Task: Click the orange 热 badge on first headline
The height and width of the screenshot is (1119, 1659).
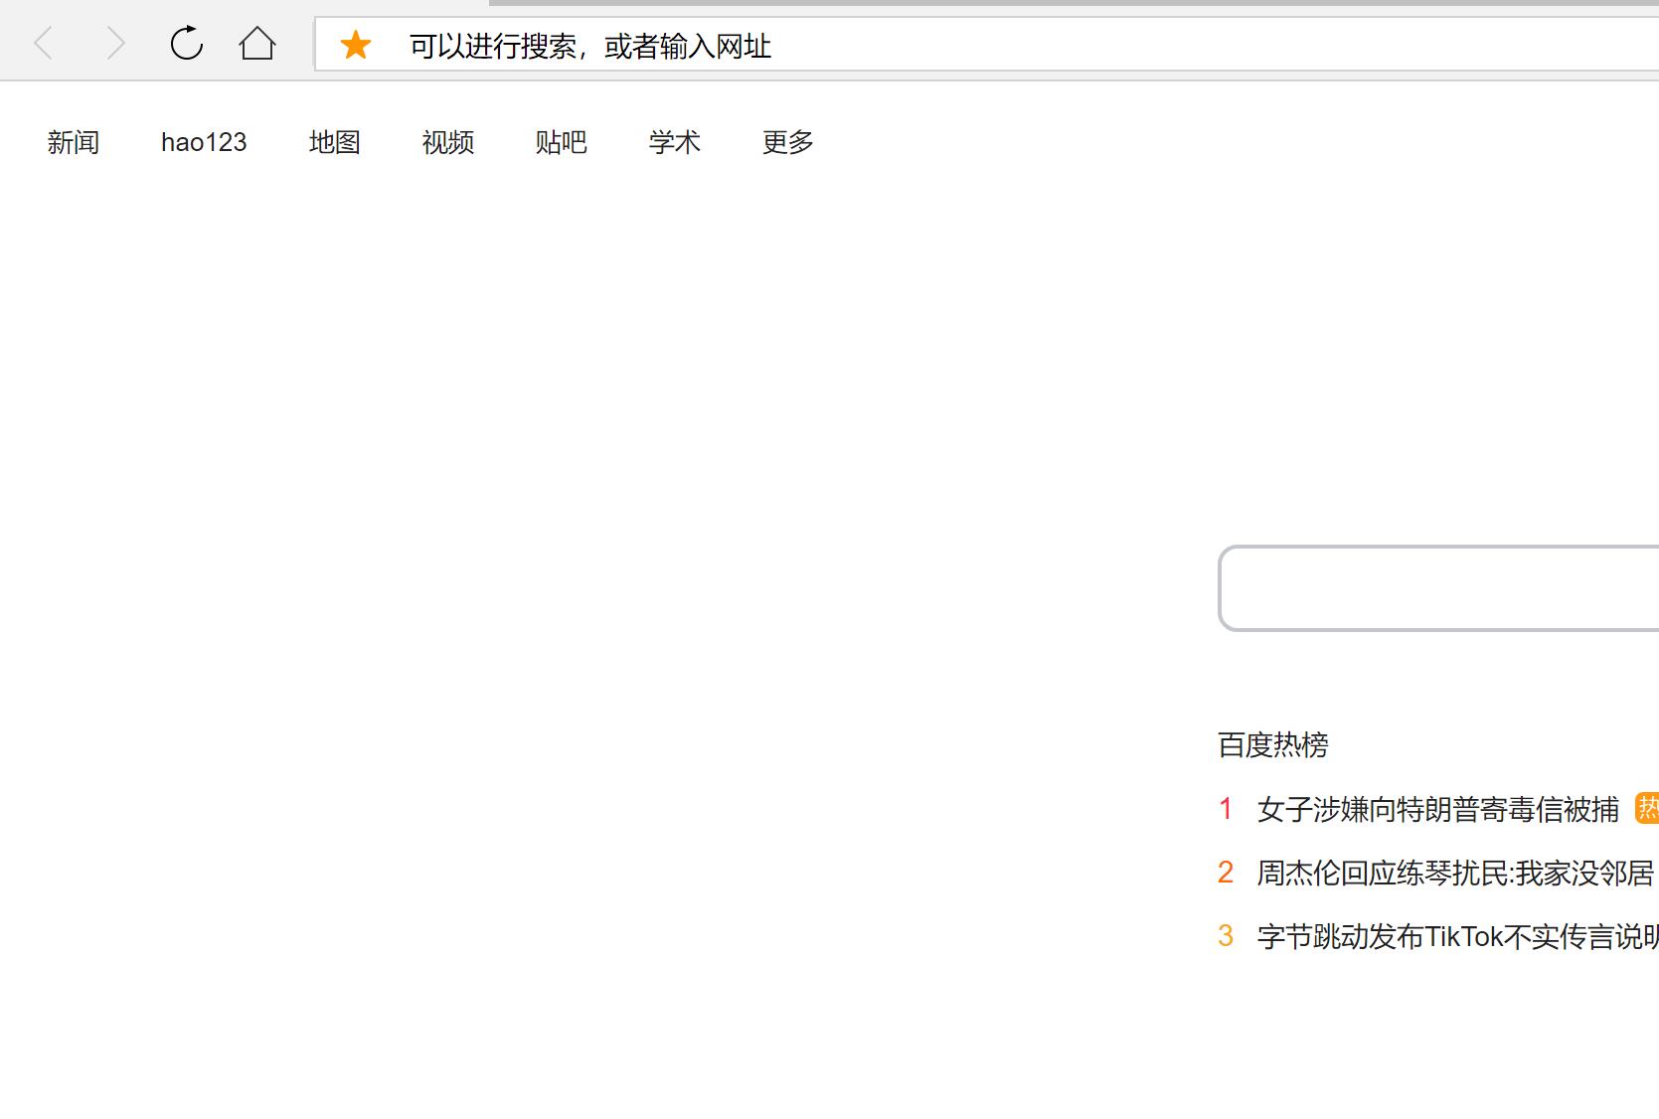Action: point(1647,808)
